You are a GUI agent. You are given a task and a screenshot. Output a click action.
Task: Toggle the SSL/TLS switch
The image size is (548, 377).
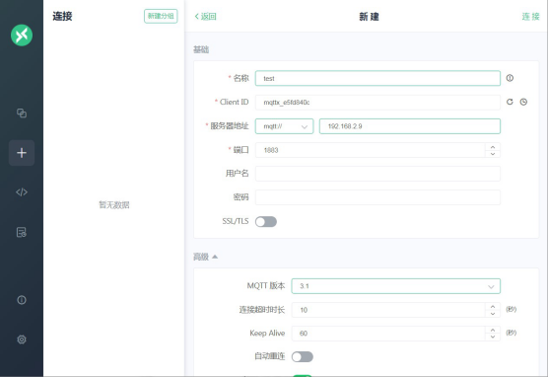(x=266, y=222)
